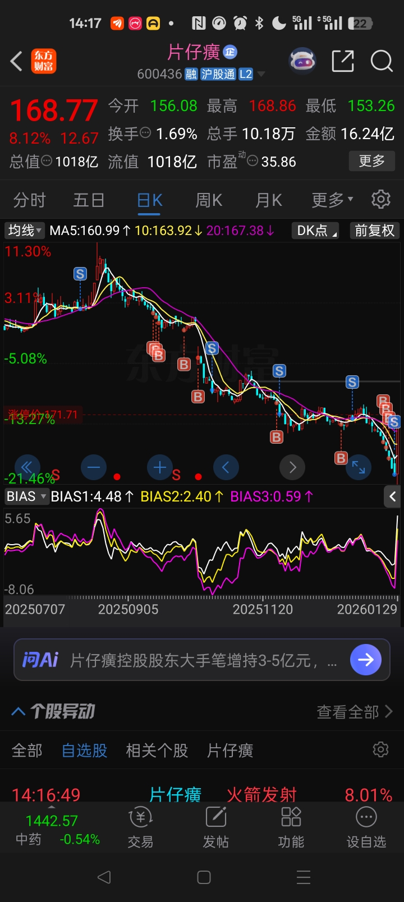Tap BIAS3:0.59 magenta indicator label
This screenshot has width=404, height=902.
pyautogui.click(x=272, y=496)
